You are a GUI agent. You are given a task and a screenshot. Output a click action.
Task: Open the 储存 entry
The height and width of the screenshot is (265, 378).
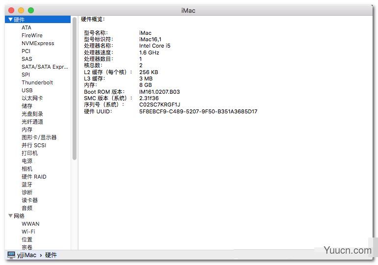[x=27, y=106]
